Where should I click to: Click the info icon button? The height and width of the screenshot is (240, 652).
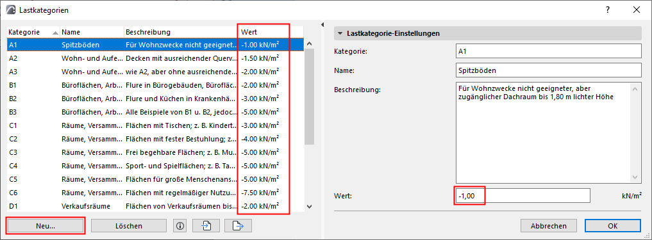(x=180, y=226)
